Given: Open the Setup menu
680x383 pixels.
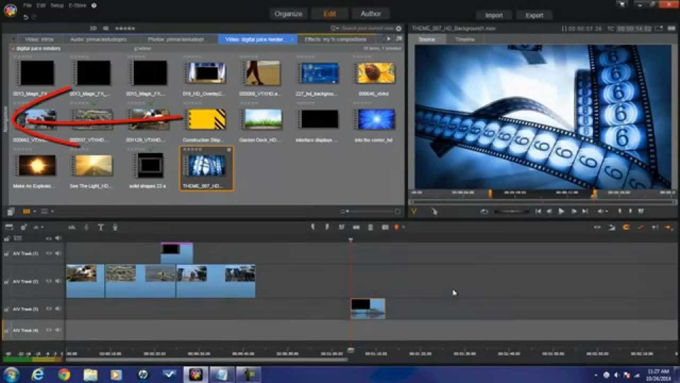Looking at the screenshot, I should 58,5.
